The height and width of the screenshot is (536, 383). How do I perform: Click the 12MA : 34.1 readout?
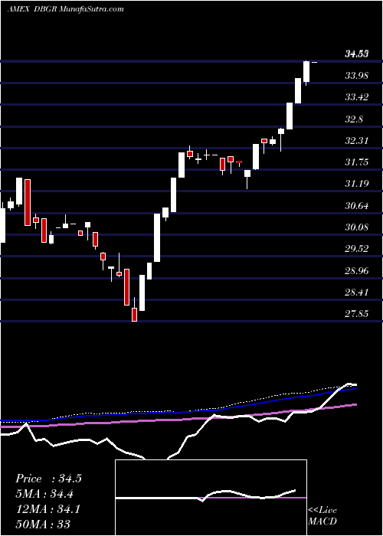(47, 509)
